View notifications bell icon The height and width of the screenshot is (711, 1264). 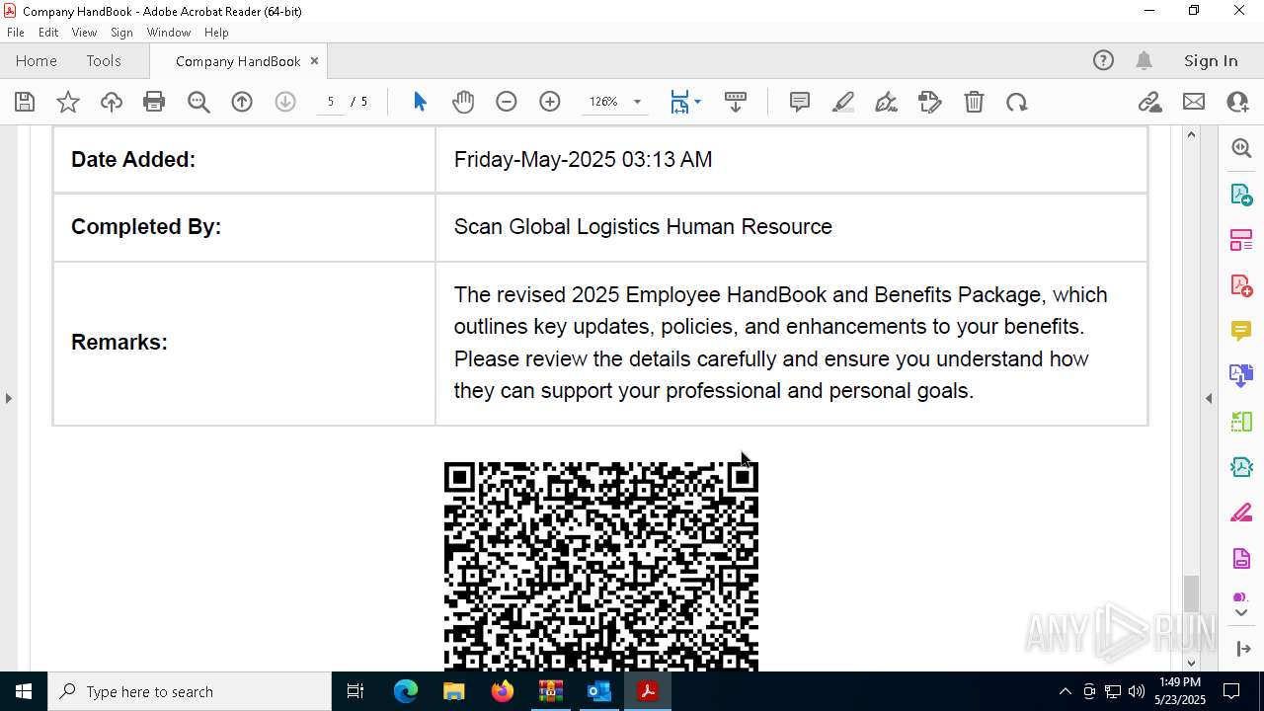coord(1145,60)
